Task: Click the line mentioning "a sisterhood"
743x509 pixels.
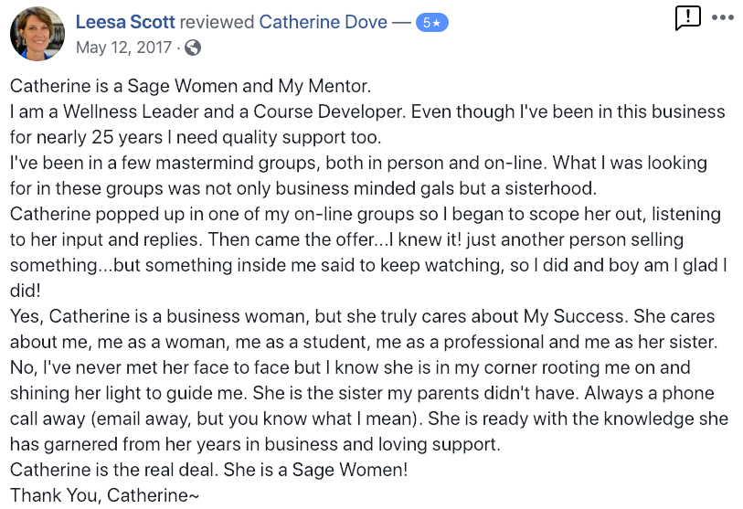Action: (303, 188)
